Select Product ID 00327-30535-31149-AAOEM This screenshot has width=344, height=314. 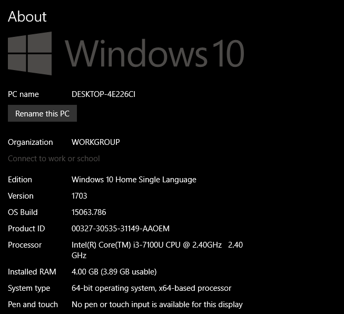click(121, 229)
